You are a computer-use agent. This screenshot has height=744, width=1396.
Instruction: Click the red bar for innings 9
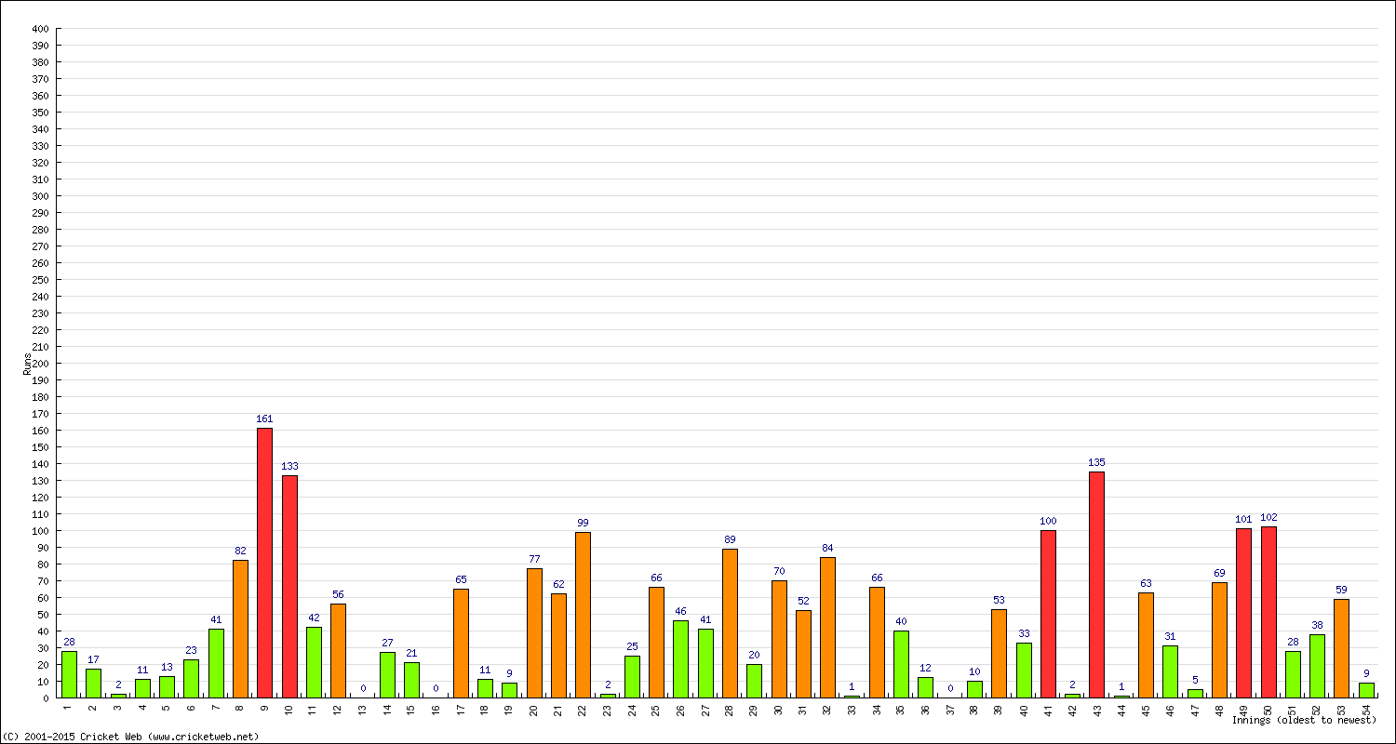coord(264,563)
